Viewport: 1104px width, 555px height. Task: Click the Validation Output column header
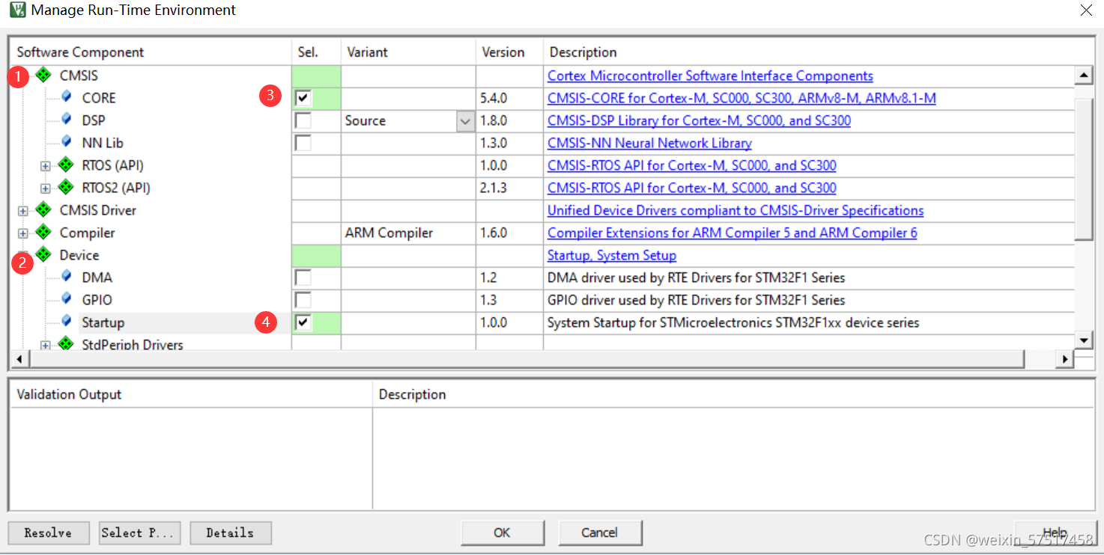(191, 394)
